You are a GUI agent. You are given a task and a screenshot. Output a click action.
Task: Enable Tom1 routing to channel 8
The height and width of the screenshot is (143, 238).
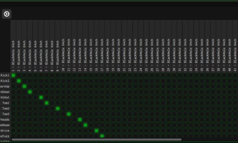(x=52, y=103)
